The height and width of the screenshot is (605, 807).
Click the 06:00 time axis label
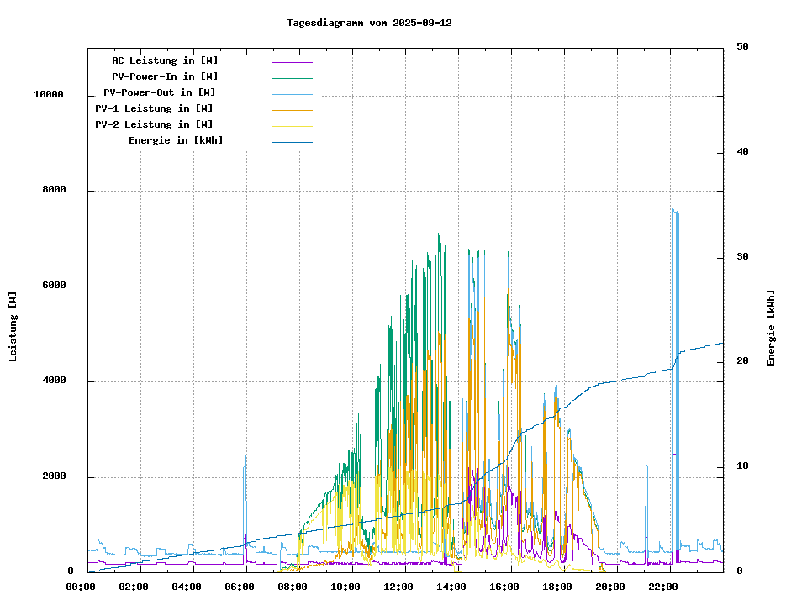tap(240, 587)
